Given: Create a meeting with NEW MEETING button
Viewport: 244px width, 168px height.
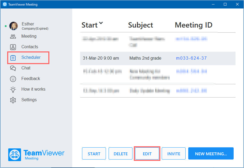Looking at the screenshot, I should 211,154.
